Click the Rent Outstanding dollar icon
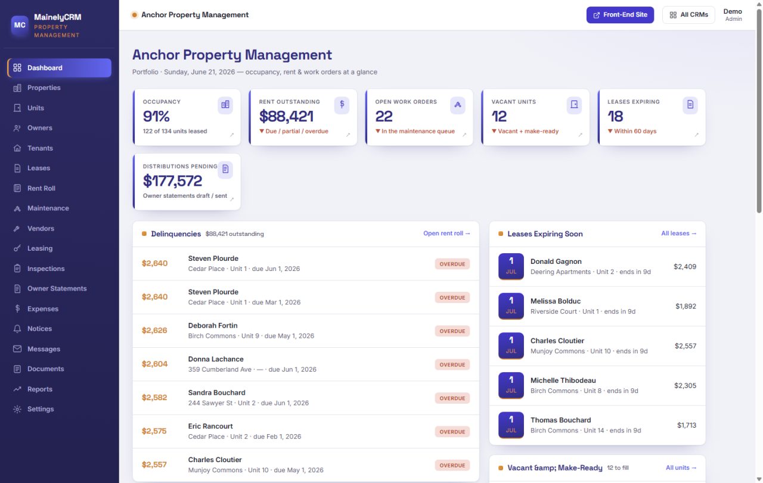Image resolution: width=763 pixels, height=483 pixels. (342, 105)
